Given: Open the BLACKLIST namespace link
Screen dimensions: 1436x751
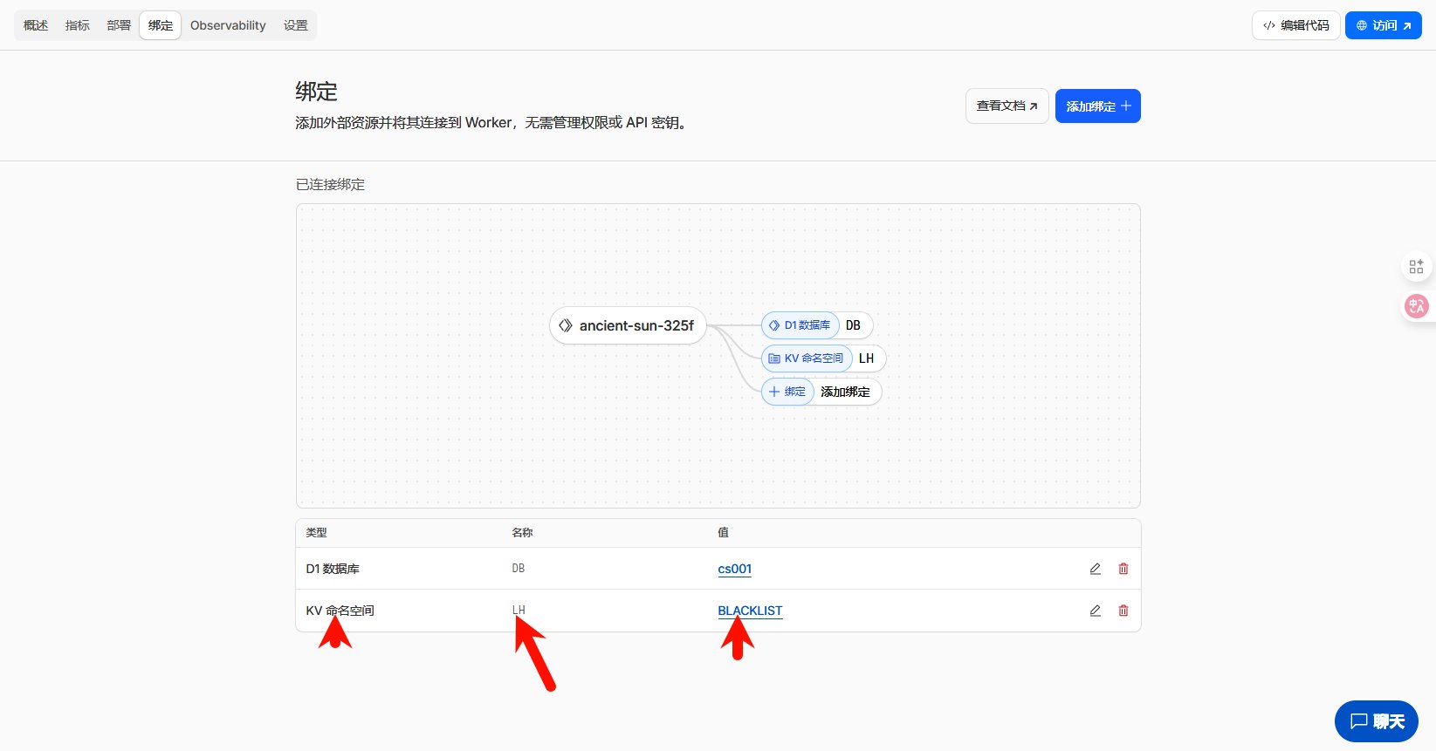Looking at the screenshot, I should coord(750,611).
